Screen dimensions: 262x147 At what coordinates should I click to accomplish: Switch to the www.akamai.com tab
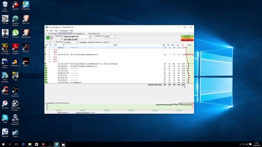coord(94,33)
